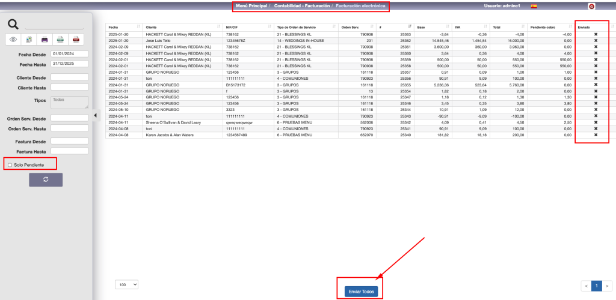Viewport: 616px width, 300px height.
Task: Open the Tipos selector showing Todos
Action: pyautogui.click(x=69, y=102)
